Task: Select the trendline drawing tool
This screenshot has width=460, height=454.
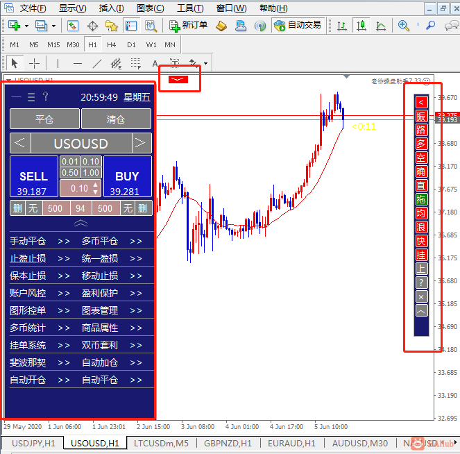Action: 97,63
